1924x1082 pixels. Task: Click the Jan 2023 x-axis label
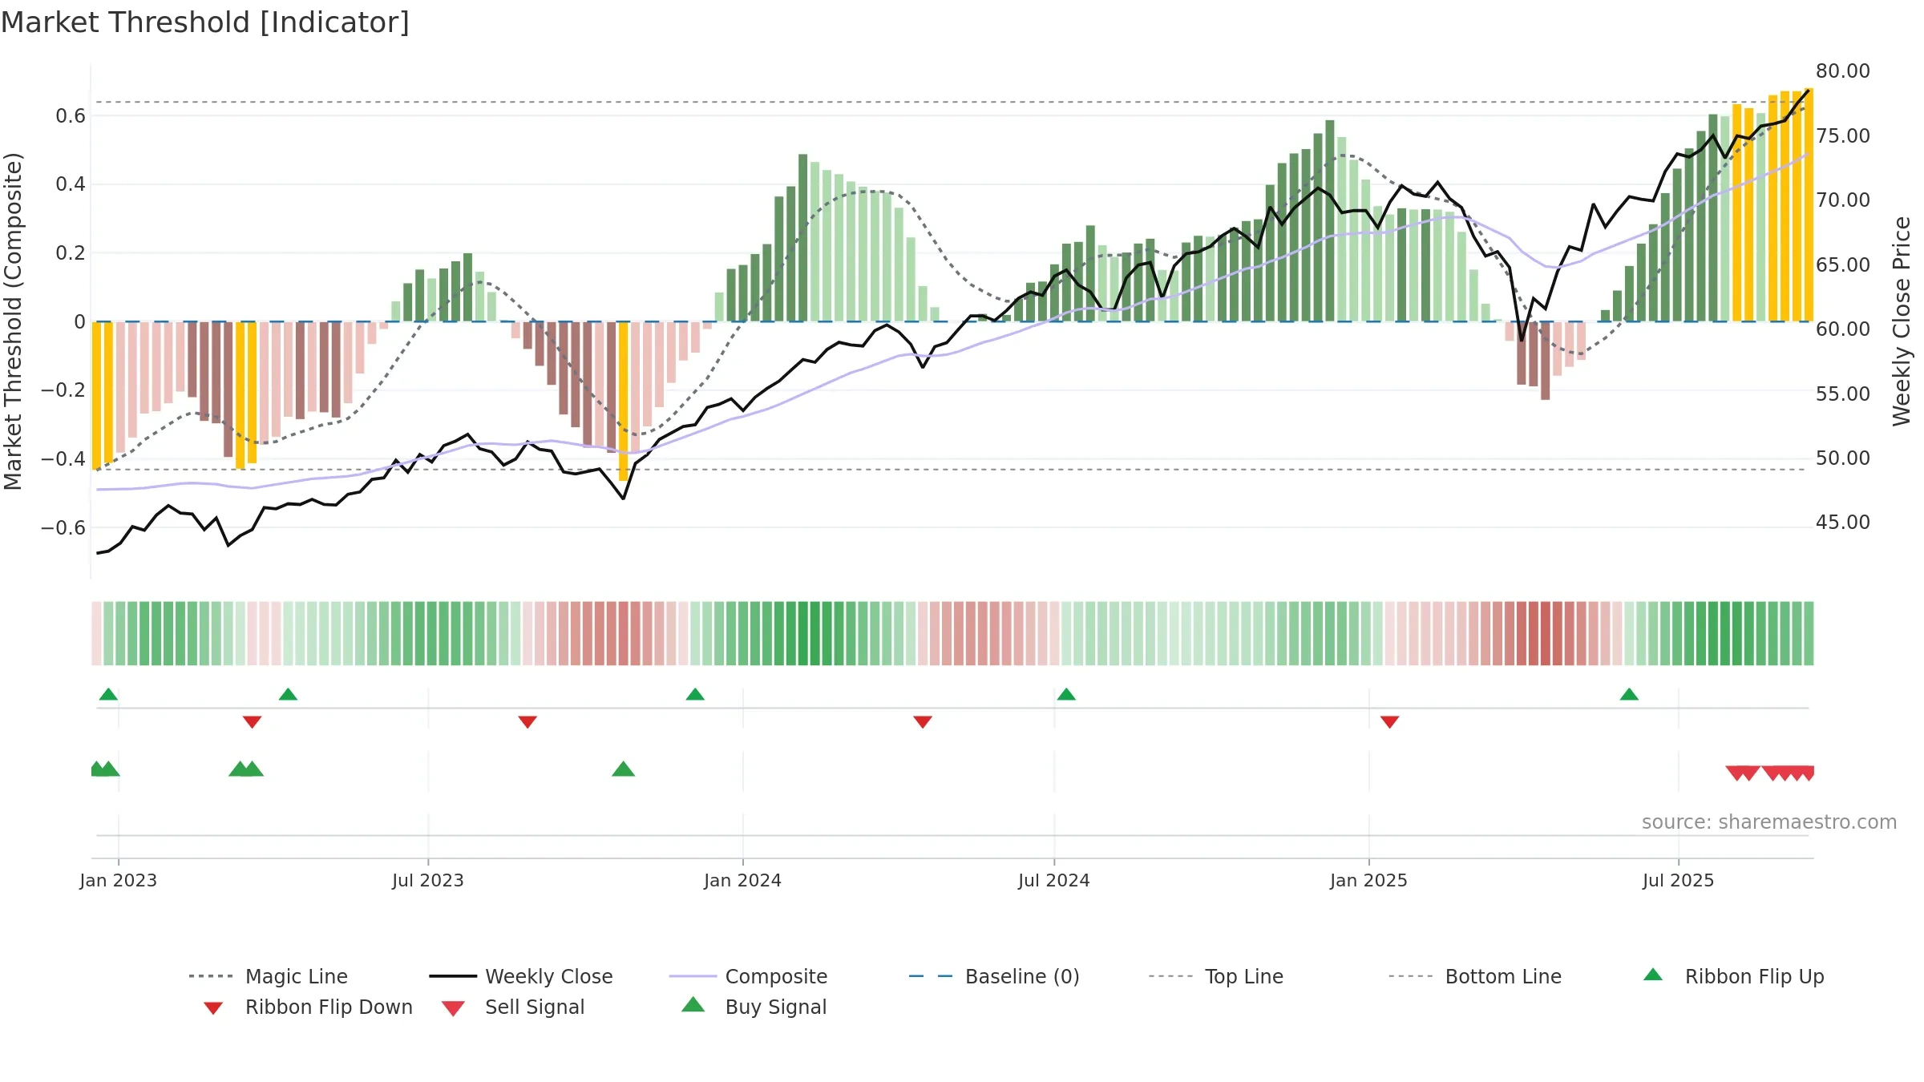pos(119,880)
